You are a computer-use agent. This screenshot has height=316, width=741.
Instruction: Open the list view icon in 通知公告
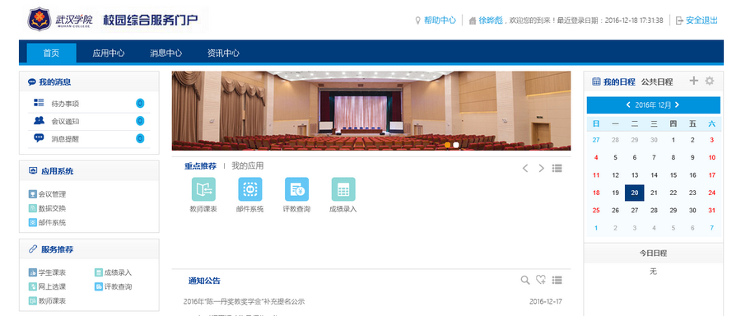click(557, 280)
